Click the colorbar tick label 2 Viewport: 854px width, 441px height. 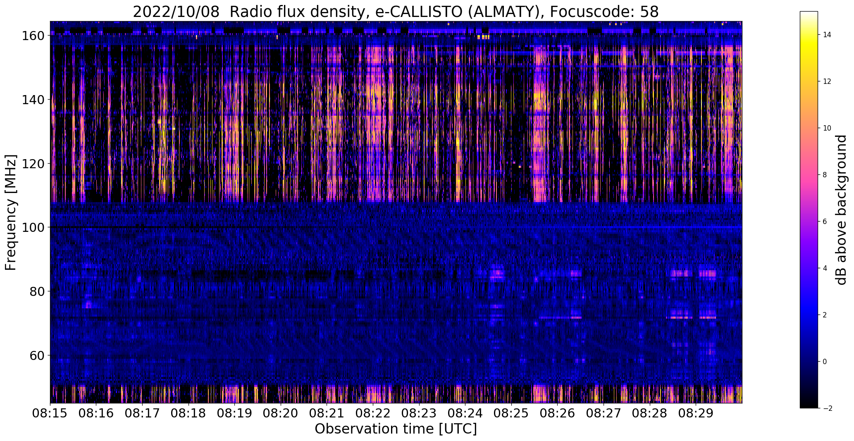coord(825,315)
